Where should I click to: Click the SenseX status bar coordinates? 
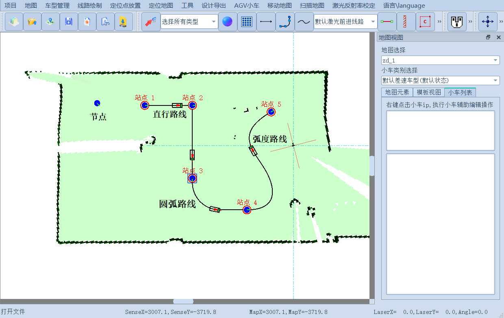170,312
